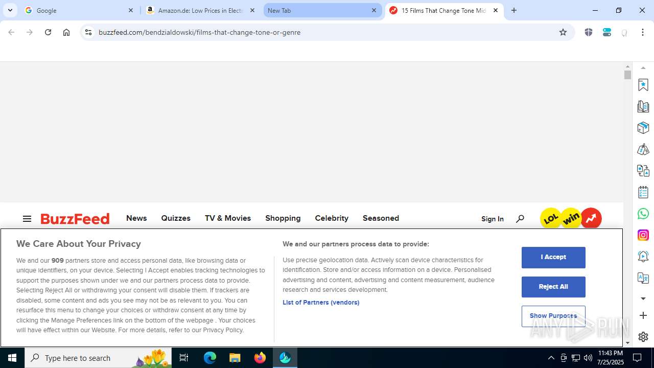
Task: Open WhatsApp from the sidebar
Action: [643, 214]
